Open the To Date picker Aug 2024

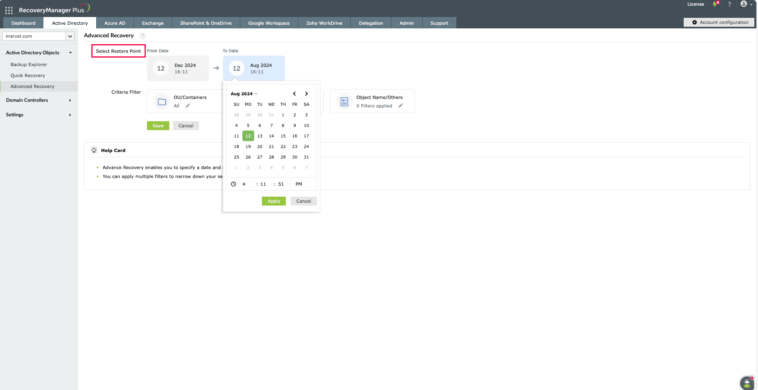[x=254, y=69]
